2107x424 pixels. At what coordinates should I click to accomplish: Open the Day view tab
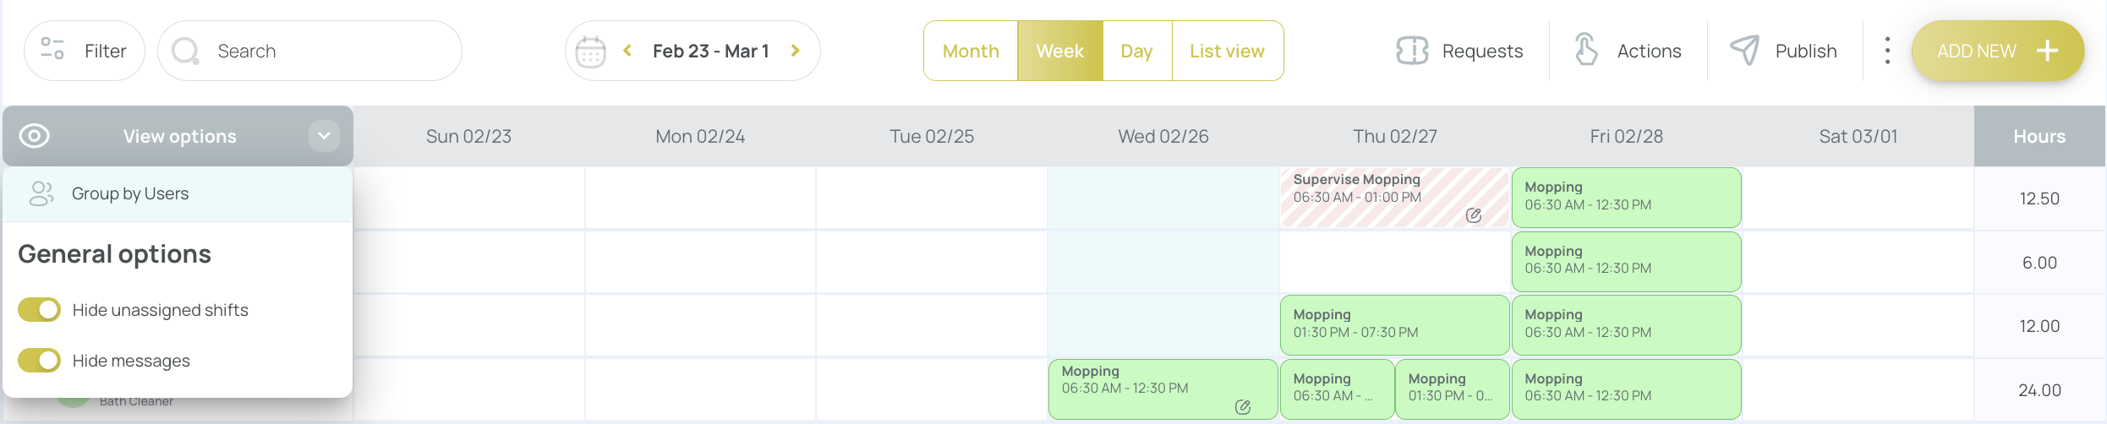(x=1136, y=51)
